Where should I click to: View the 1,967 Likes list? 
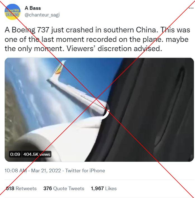point(104,189)
